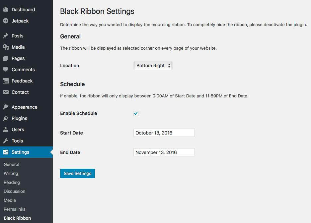Select the highlighted Settings menu label
This screenshot has height=223, width=311.
click(x=21, y=152)
